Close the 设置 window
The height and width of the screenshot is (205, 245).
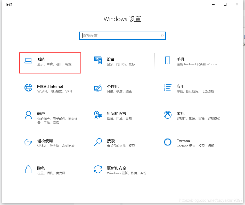[237, 5]
